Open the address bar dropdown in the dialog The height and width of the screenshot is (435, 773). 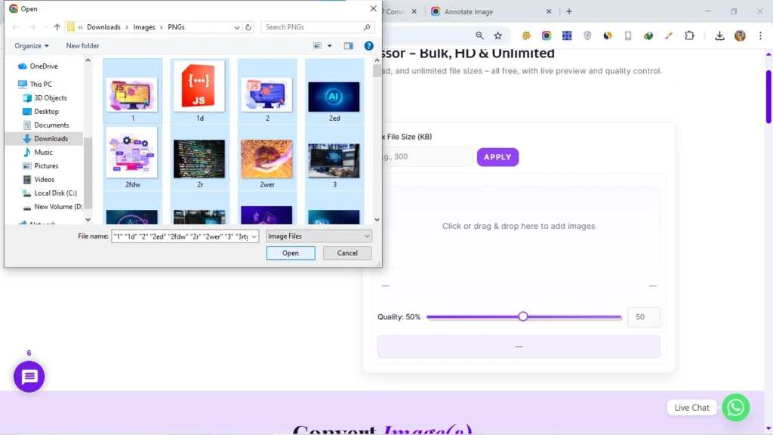click(x=235, y=26)
